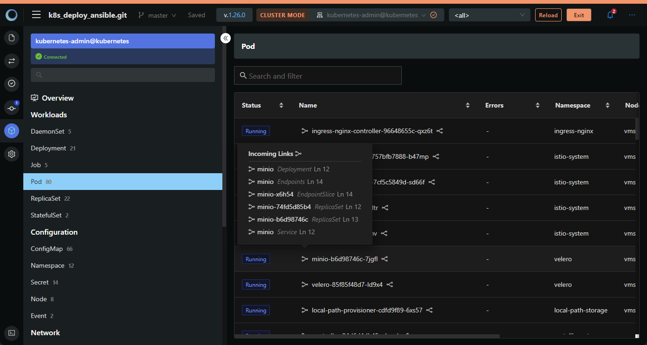Collapse the left panel with double-chevron button
The image size is (647, 345).
click(226, 38)
